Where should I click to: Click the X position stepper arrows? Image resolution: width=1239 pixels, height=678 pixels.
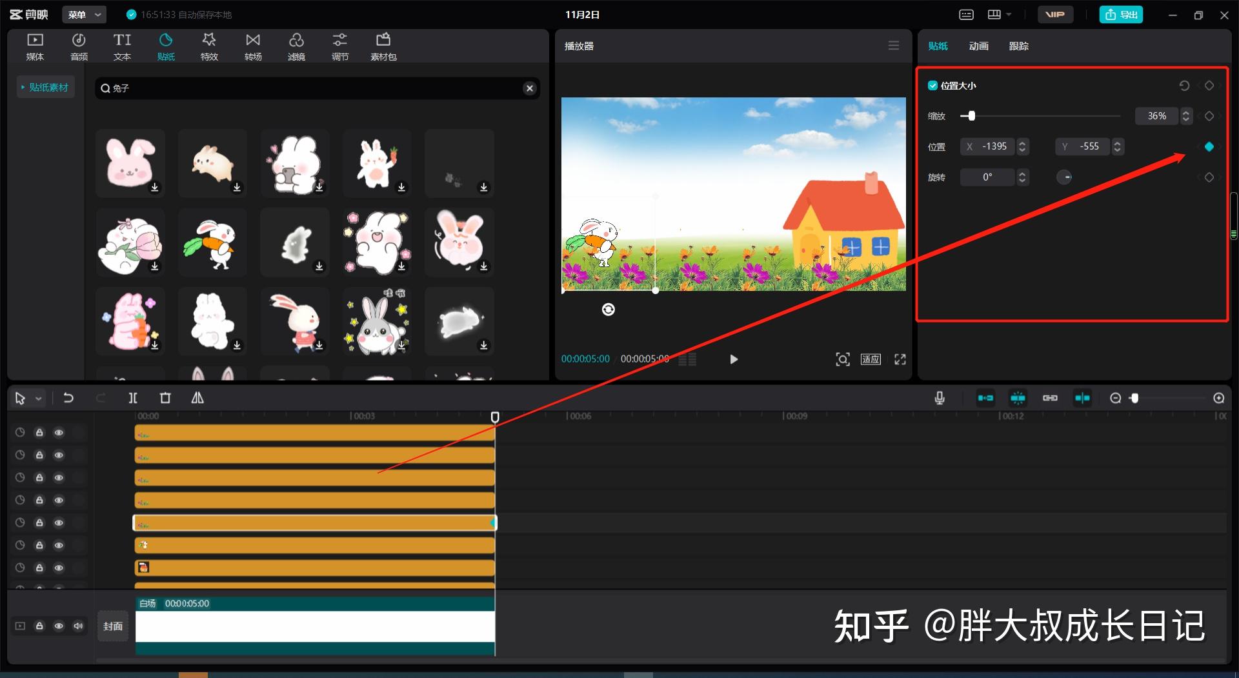pos(1022,146)
